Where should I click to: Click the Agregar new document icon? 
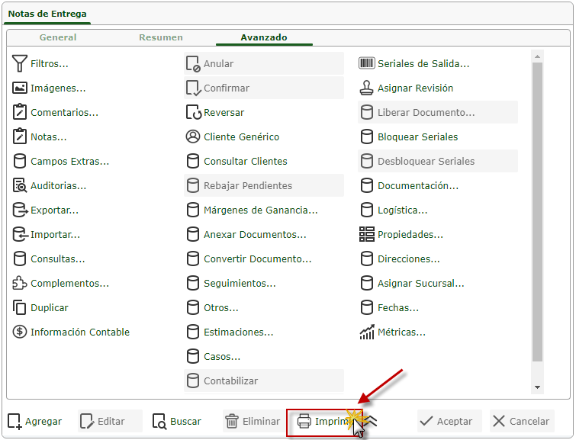pos(14,421)
